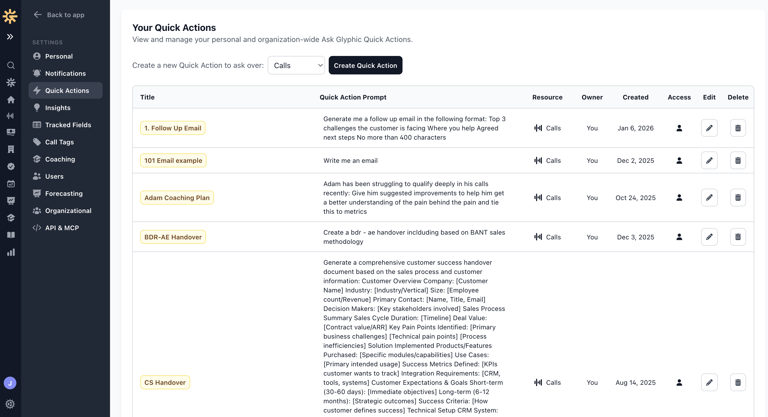Edit the CS Handover action
Screen dimensions: 768x417
[709, 382]
